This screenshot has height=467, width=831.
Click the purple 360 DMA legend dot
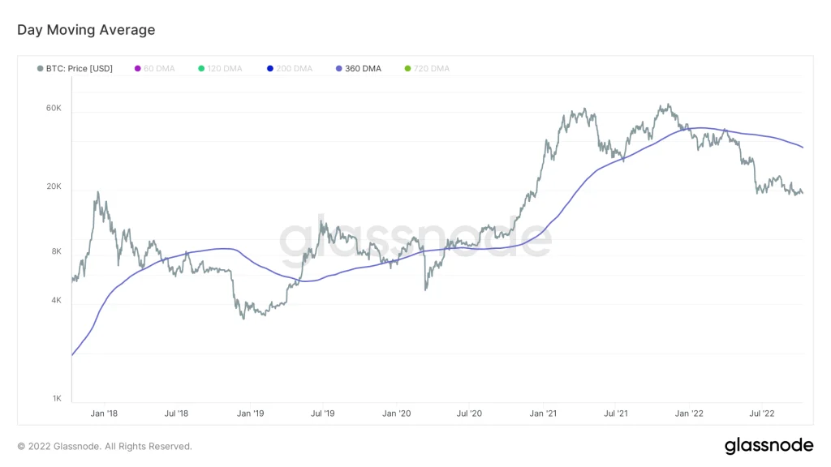339,69
